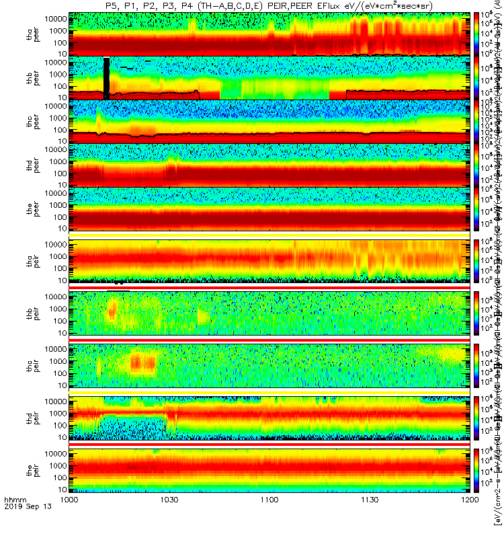Click the 1100 time axis label

click(269, 500)
